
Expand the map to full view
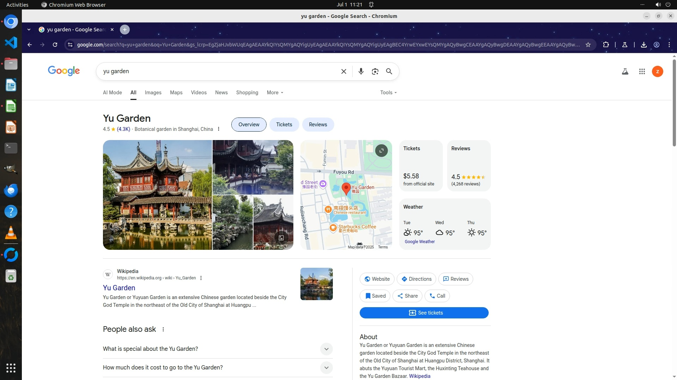pos(381,151)
